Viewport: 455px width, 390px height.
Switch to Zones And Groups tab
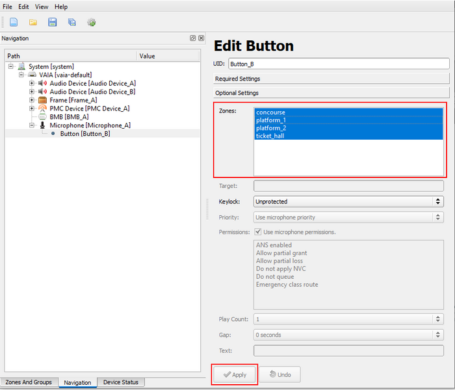coord(29,382)
